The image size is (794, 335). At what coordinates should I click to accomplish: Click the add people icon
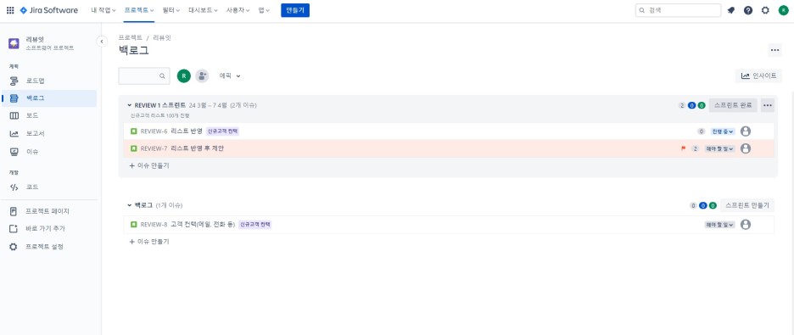click(202, 76)
